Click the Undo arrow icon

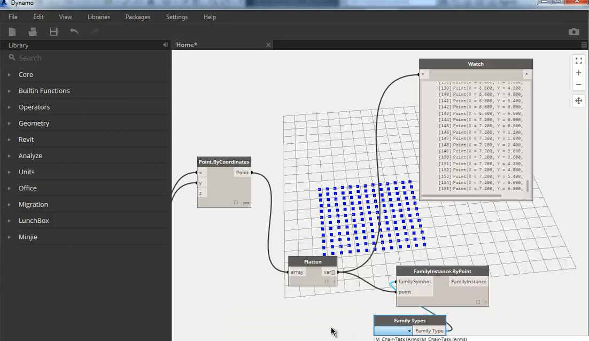74,32
